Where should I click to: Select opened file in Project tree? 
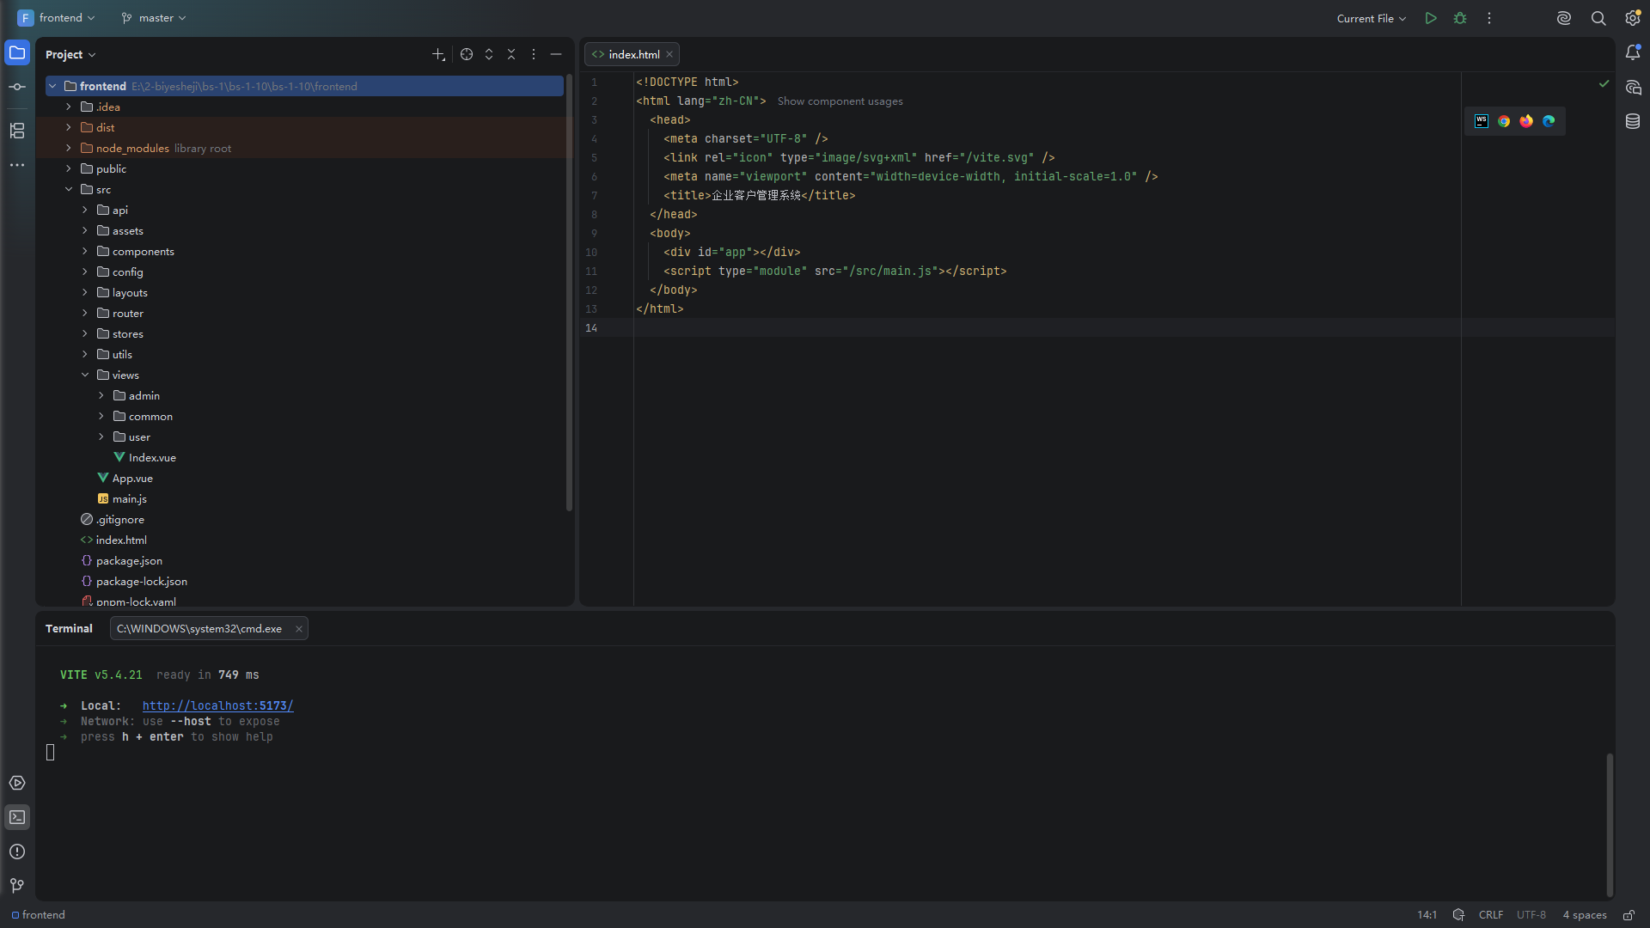pyautogui.click(x=467, y=54)
